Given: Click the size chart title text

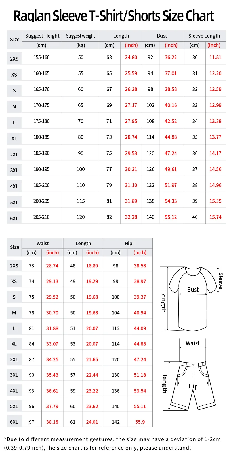Looking at the screenshot, I should [113, 16].
